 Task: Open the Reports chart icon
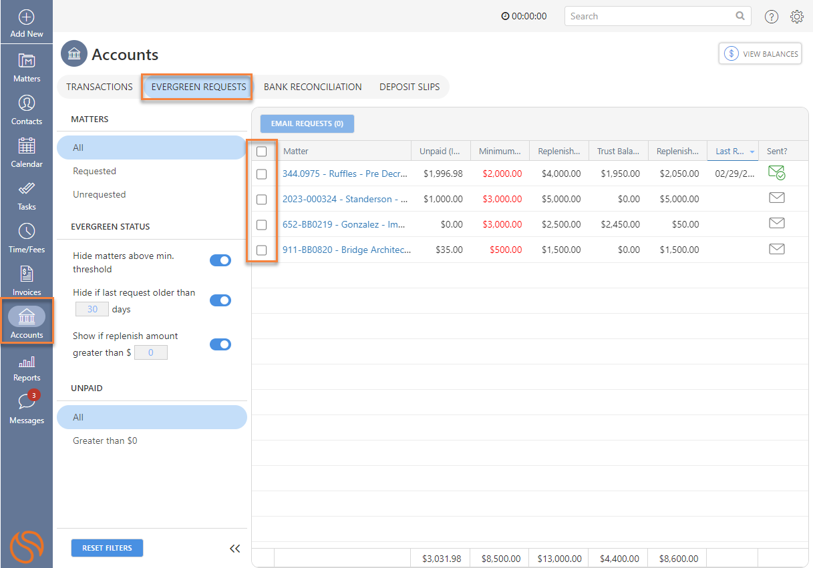(27, 362)
